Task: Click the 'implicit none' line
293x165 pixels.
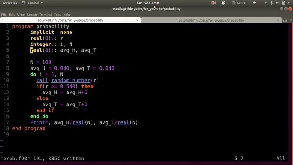Action: [51, 32]
